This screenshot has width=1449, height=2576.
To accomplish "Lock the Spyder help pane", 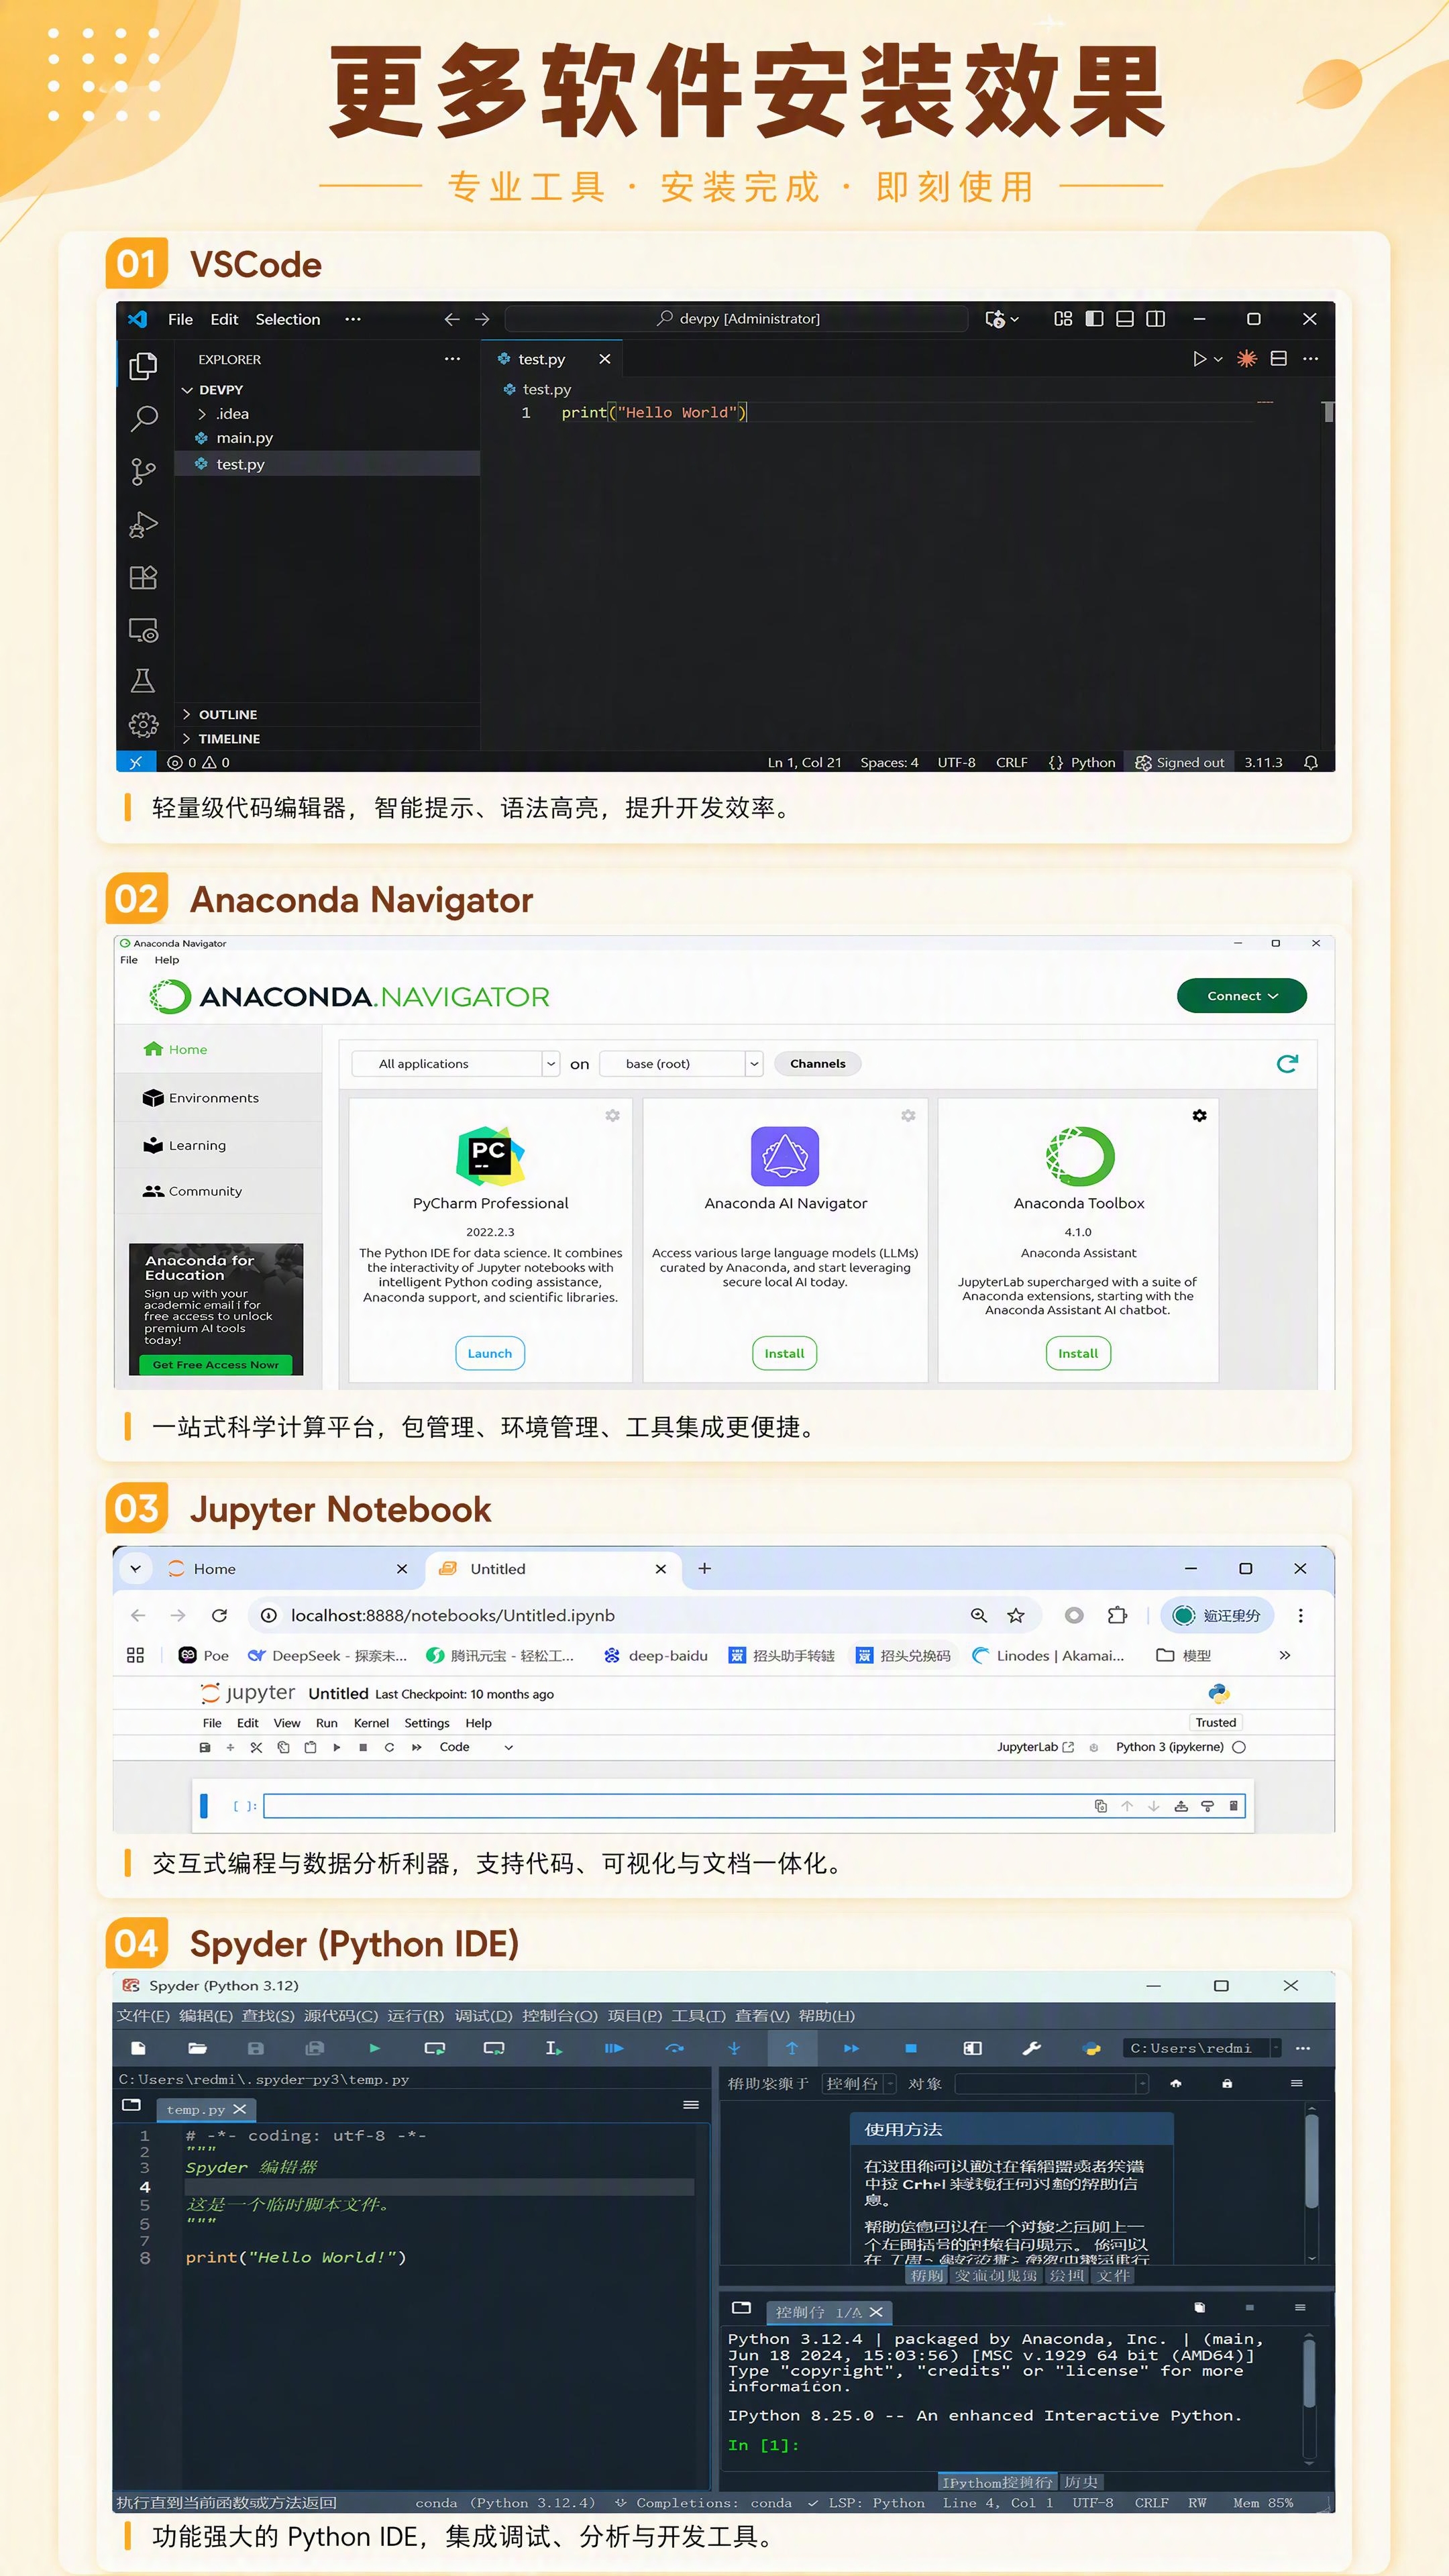I will 1226,2083.
